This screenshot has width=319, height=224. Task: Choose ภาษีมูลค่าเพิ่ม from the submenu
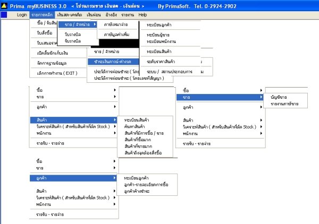(117, 35)
